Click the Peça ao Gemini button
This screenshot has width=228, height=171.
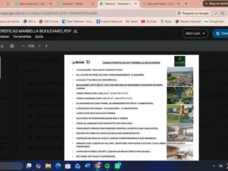(216, 4)
